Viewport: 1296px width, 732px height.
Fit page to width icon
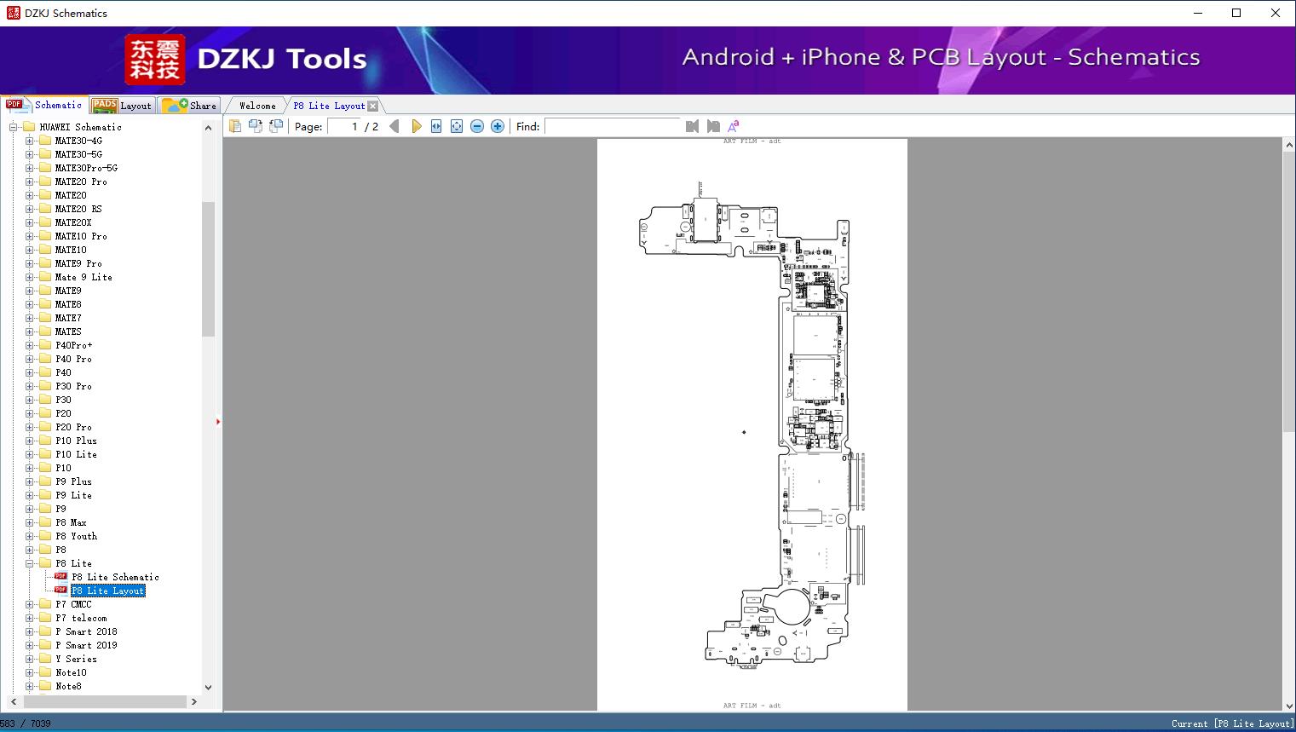[436, 126]
